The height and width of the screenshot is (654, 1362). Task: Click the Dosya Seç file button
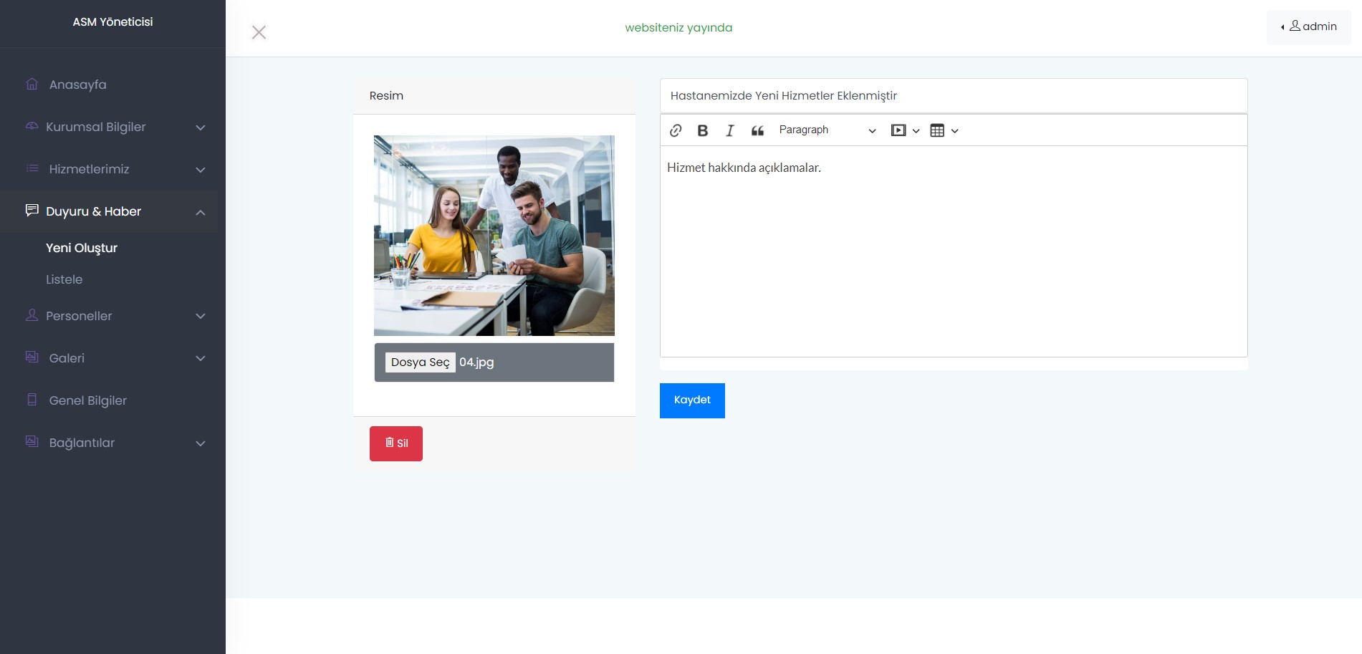(x=421, y=362)
